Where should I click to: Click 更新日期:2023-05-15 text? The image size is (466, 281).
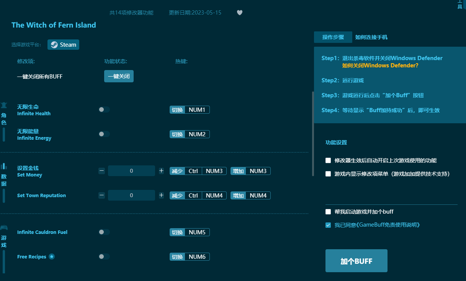click(x=195, y=13)
